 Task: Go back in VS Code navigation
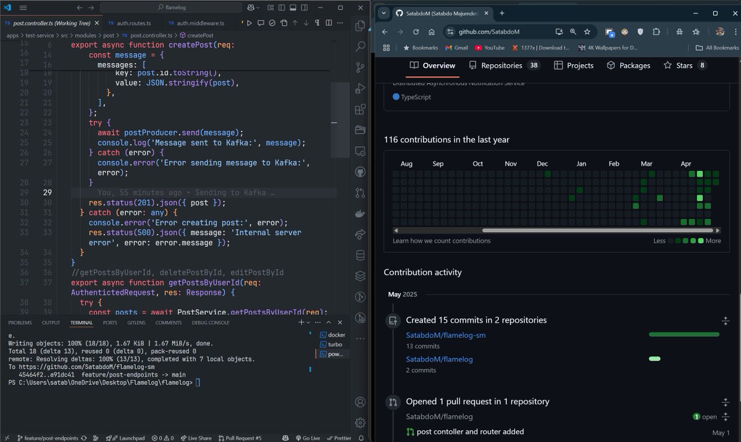(x=80, y=8)
